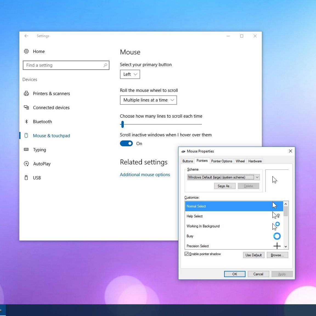This screenshot has height=316, width=316.
Task: Select the Normal Select row
Action: pyautogui.click(x=234, y=206)
